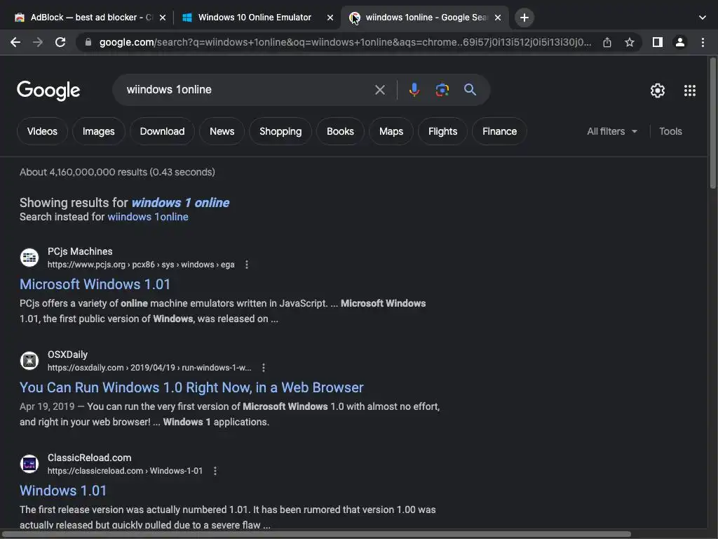The image size is (718, 539).
Task: Filter results by Images
Action: 98,131
